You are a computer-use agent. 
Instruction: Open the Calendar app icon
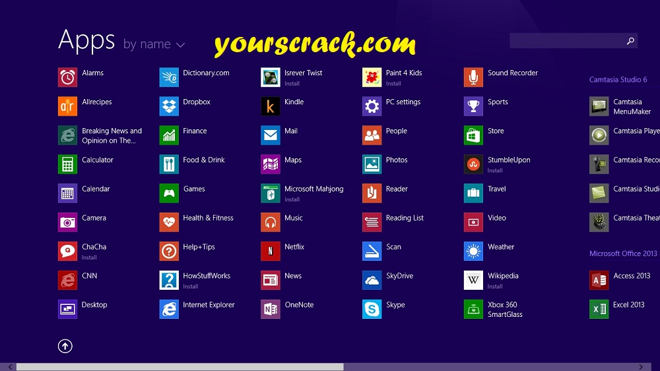click(67, 193)
